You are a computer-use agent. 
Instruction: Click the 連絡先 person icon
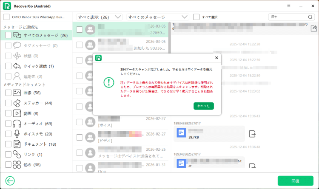tap(17, 76)
